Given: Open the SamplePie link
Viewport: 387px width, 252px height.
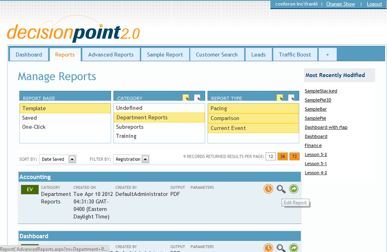Looking at the screenshot, I should (x=315, y=118).
